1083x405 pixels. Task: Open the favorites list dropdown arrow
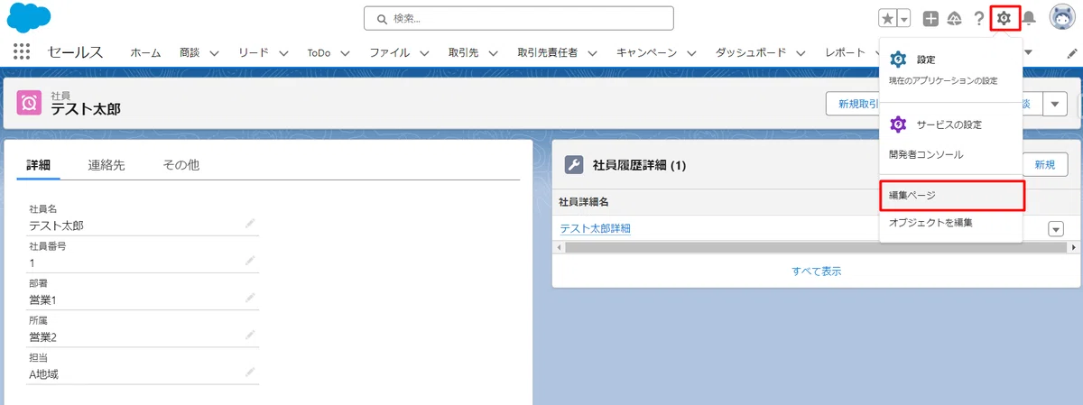point(904,19)
